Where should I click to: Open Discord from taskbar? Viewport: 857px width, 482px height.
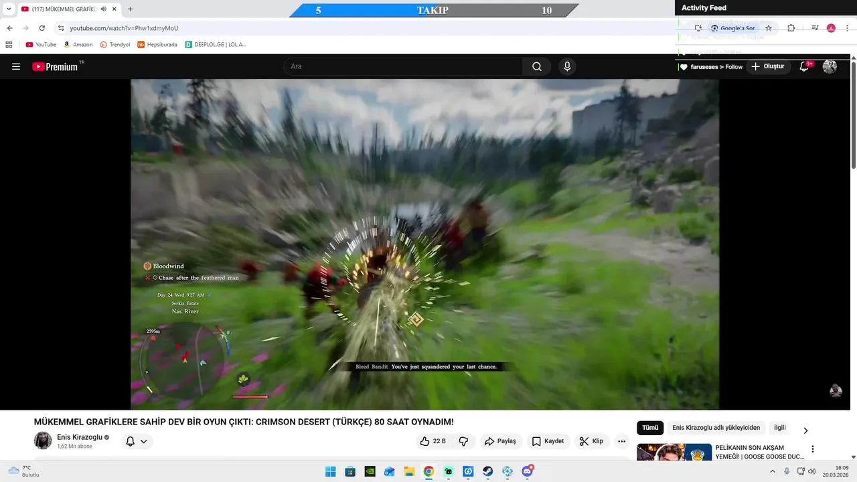(x=528, y=471)
